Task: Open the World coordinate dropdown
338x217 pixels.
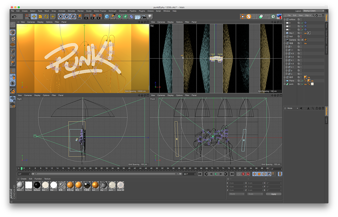Action: pos(237,194)
